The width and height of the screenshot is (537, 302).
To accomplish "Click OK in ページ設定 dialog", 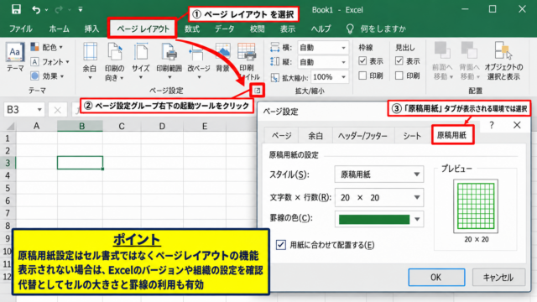I will coord(436,277).
